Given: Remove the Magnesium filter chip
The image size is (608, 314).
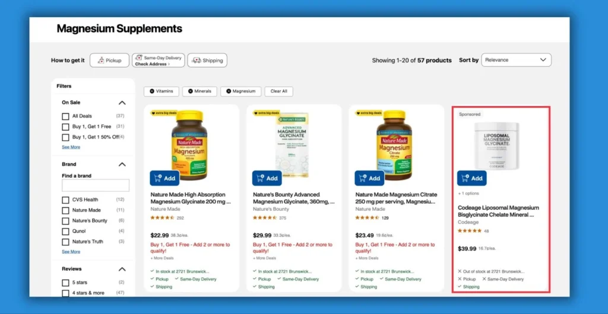Looking at the screenshot, I should coord(229,91).
